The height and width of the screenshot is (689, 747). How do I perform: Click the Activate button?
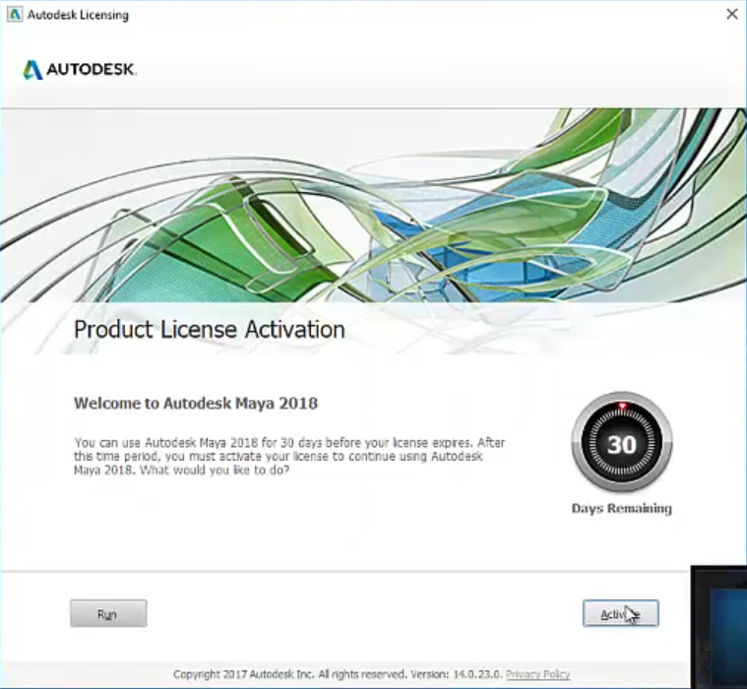click(620, 613)
